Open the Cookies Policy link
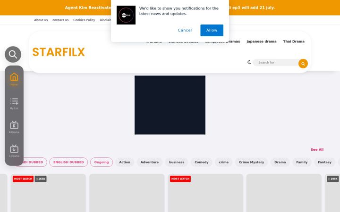 (x=84, y=20)
